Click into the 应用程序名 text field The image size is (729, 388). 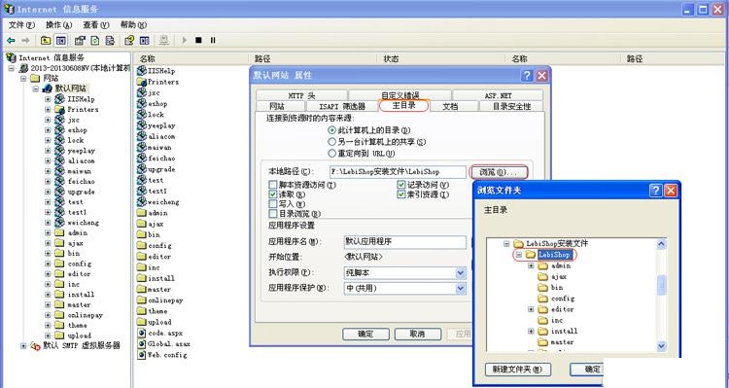tap(404, 242)
